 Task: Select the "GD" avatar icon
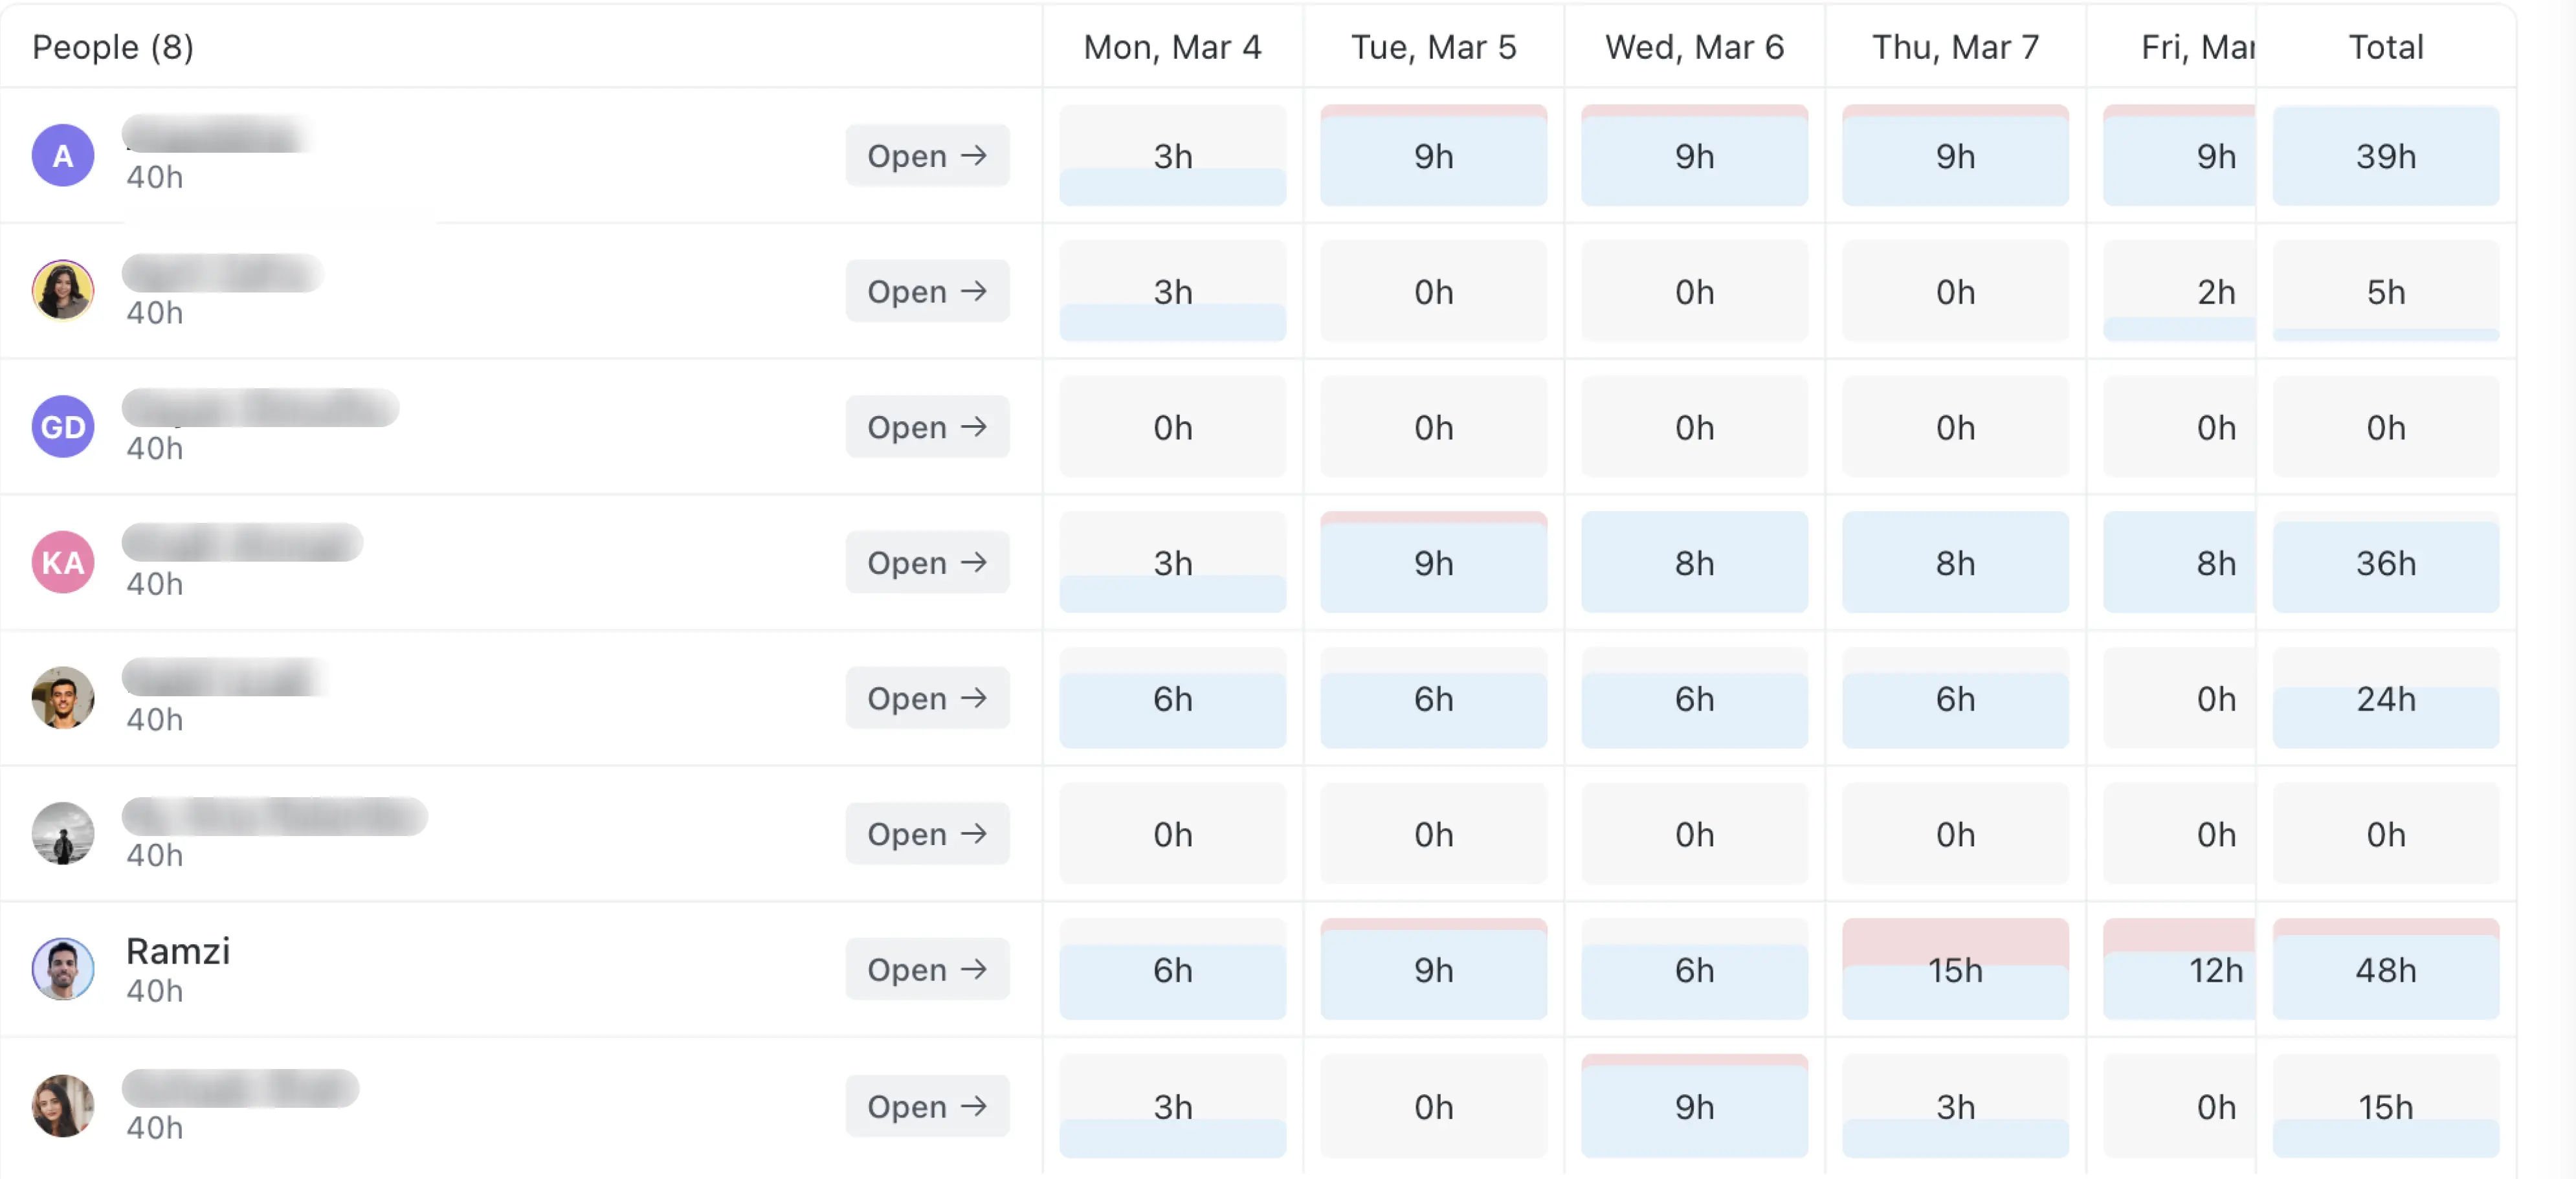[x=62, y=427]
